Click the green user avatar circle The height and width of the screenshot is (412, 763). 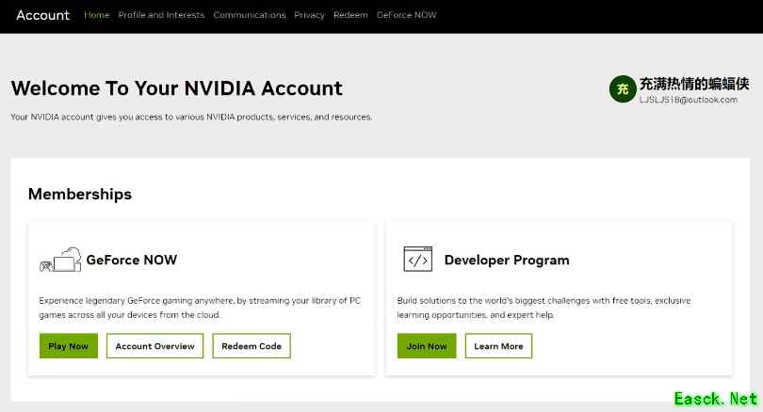(x=623, y=89)
